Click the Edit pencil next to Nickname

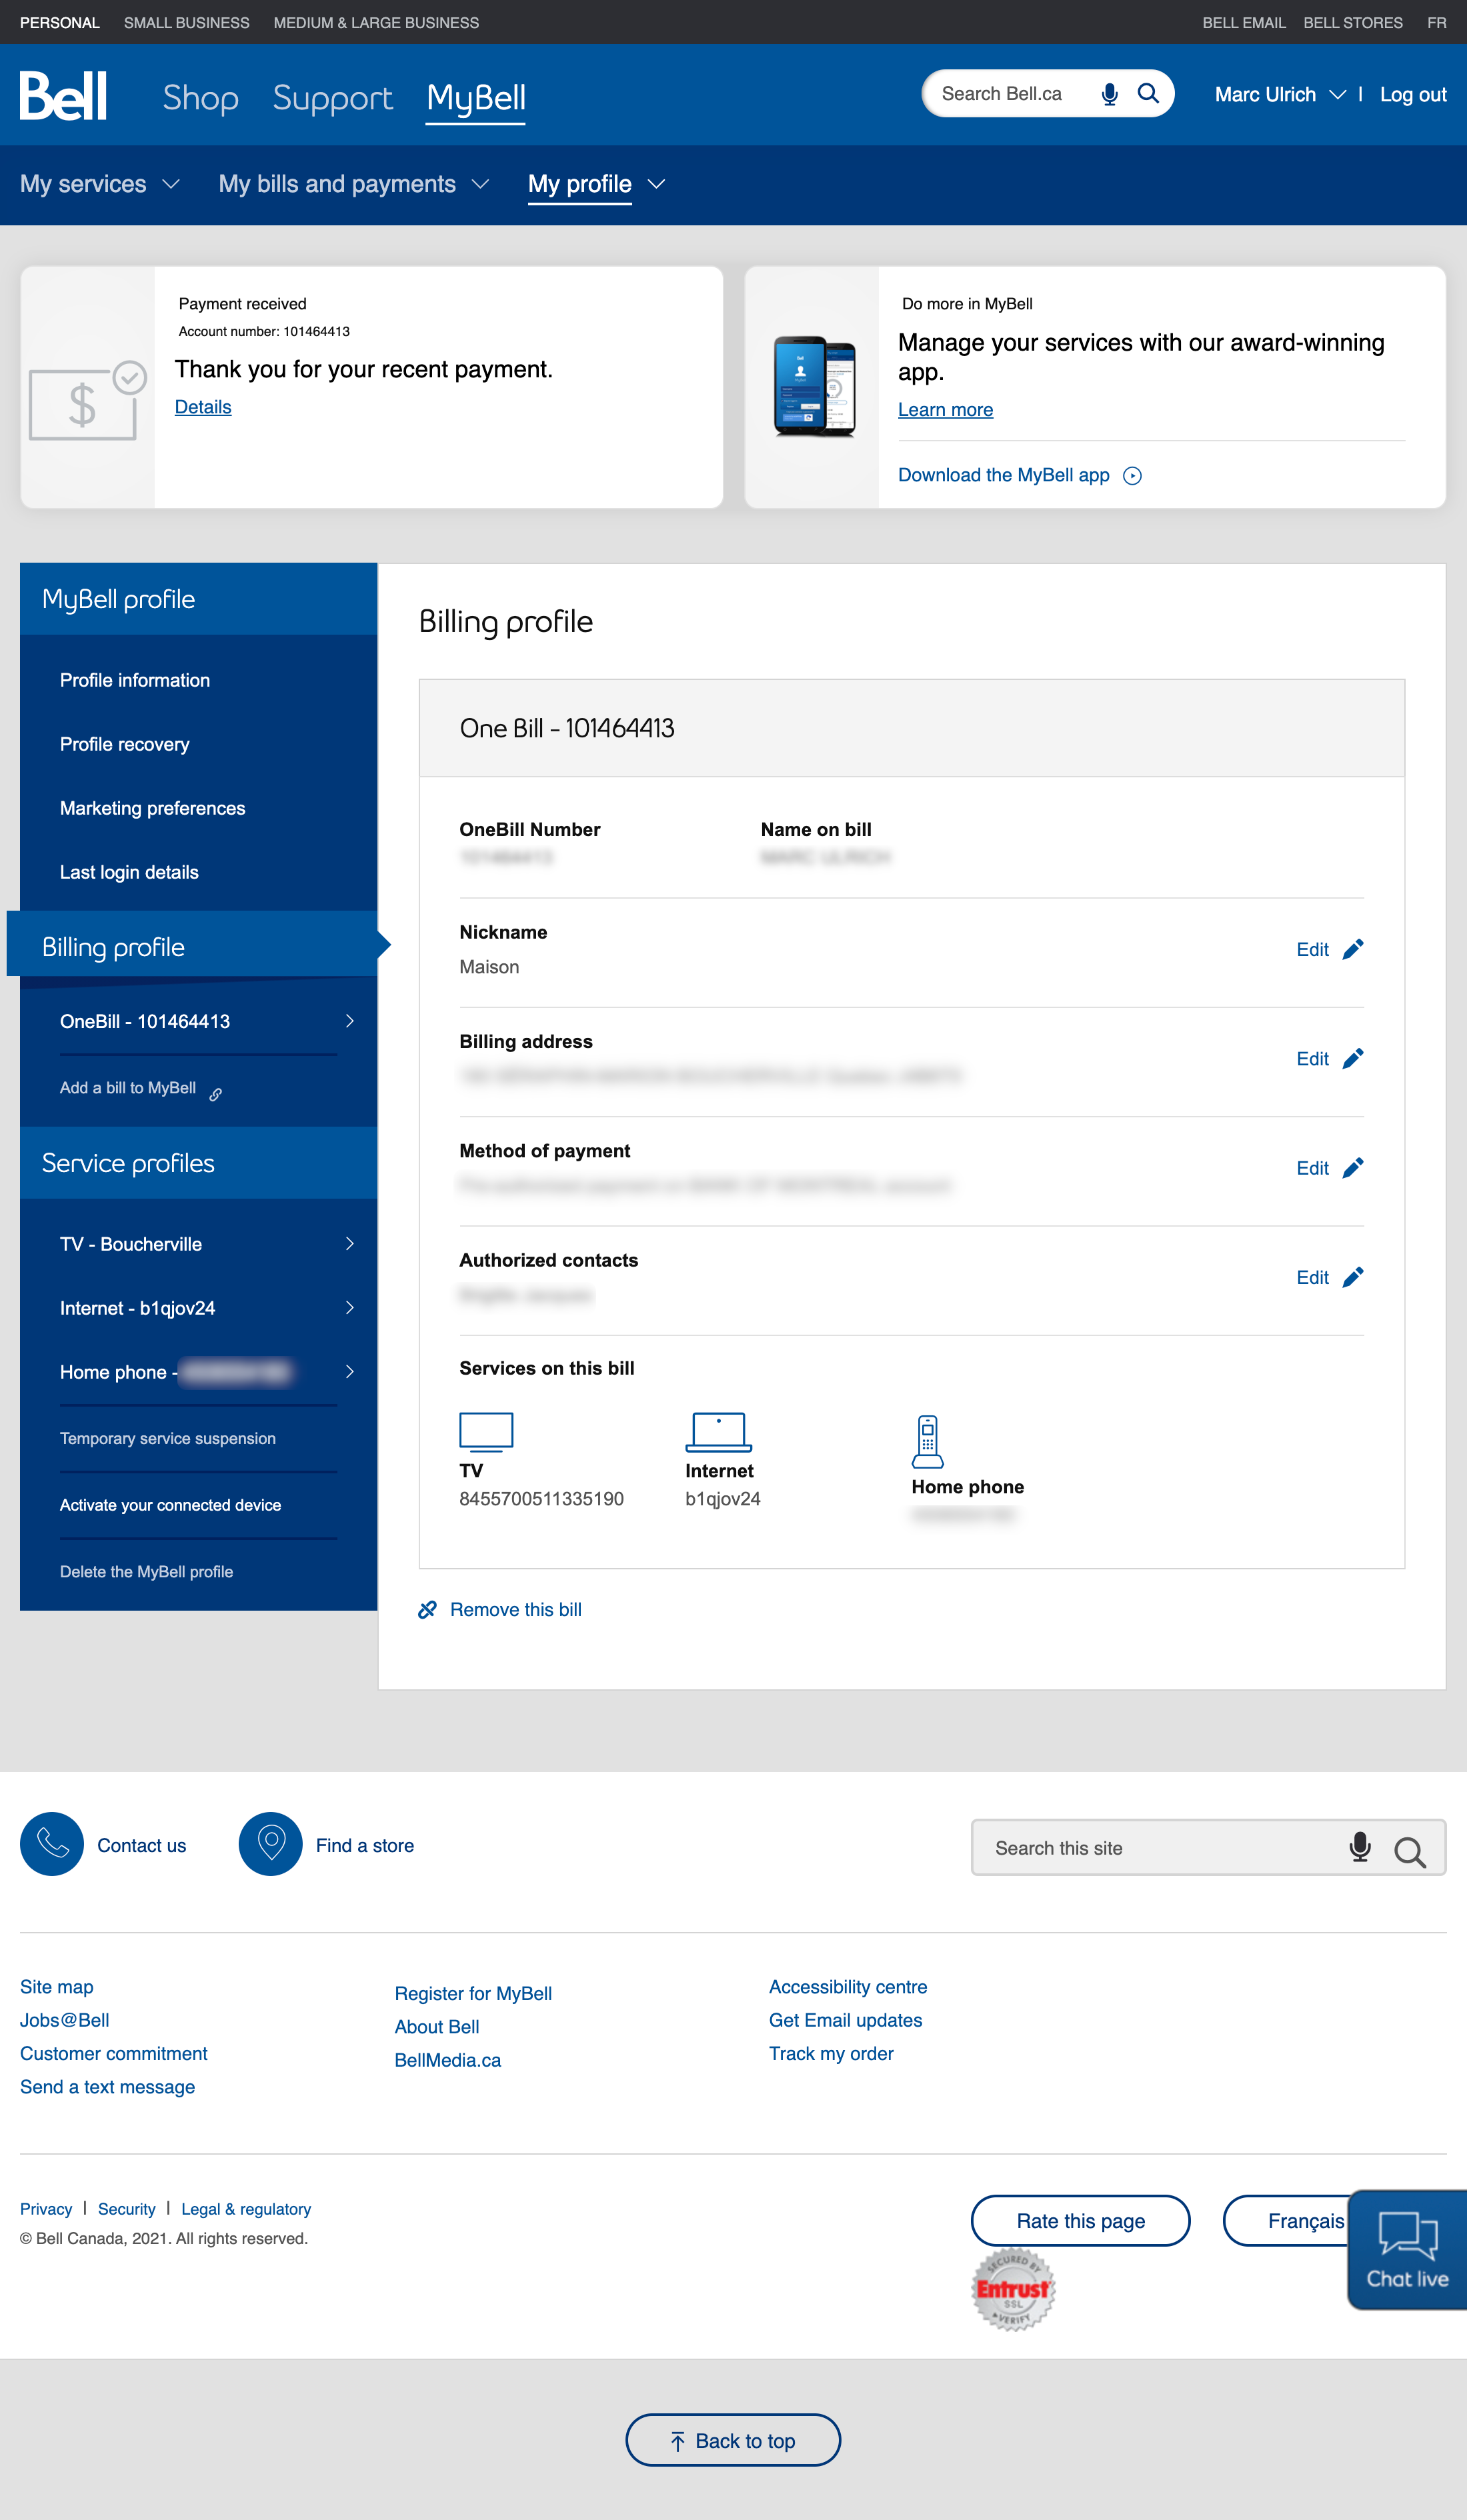(x=1354, y=949)
